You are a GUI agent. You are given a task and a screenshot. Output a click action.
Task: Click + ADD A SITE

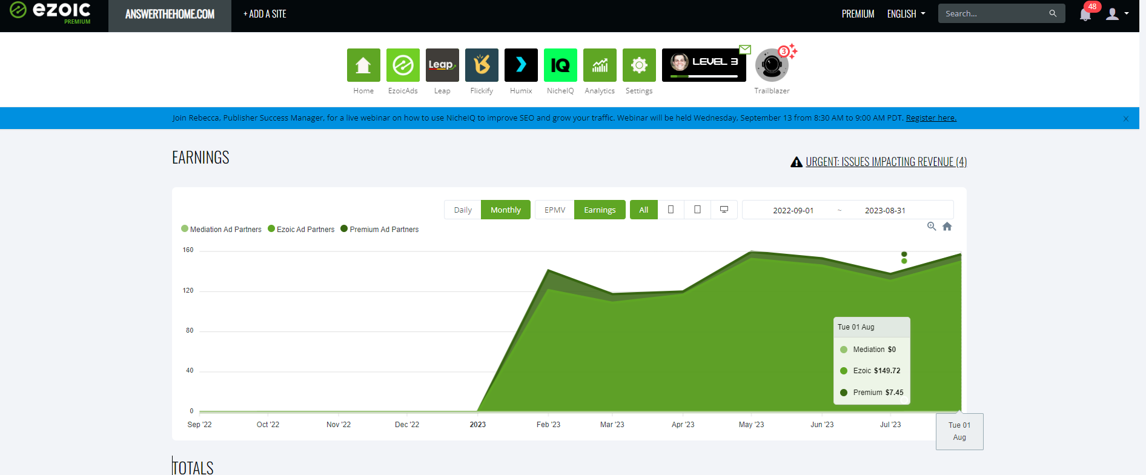(265, 14)
